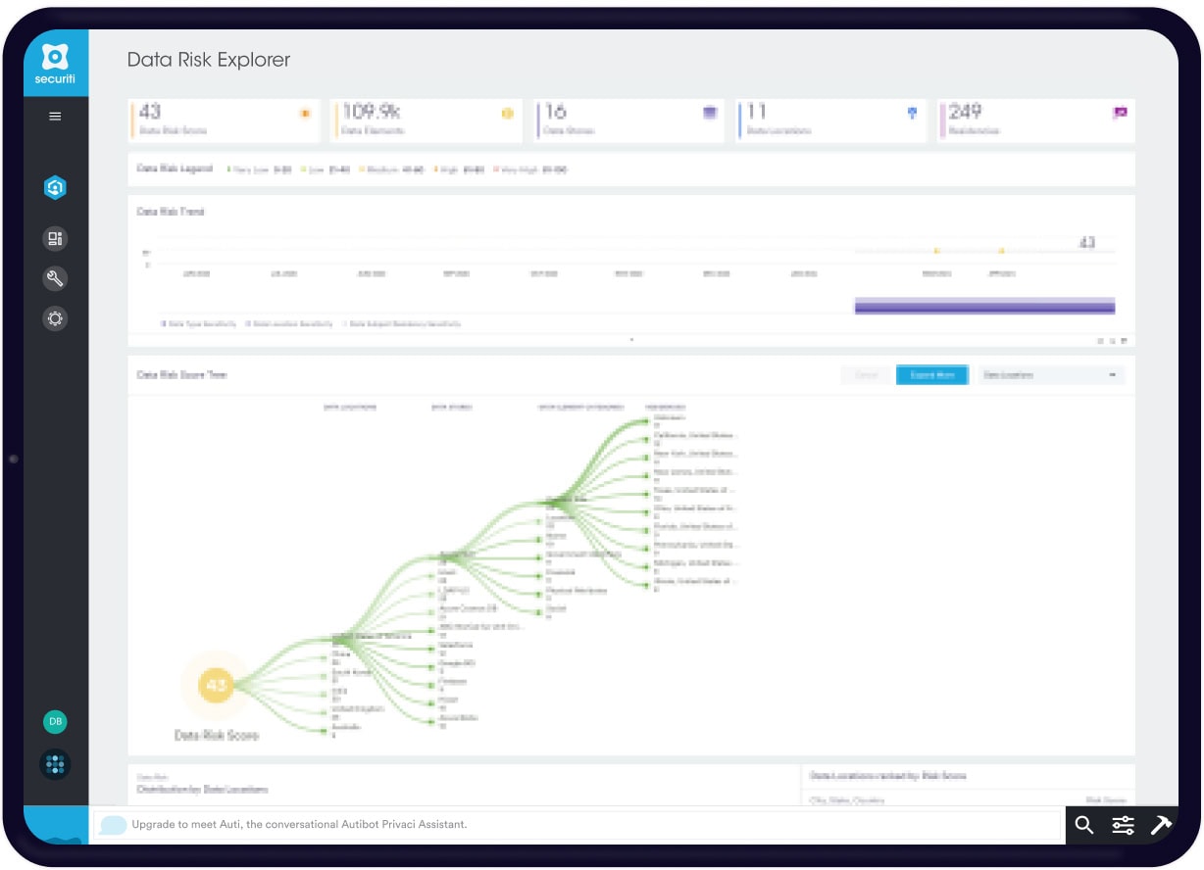Open the sliders filter icon in bottom bar

click(x=1123, y=825)
